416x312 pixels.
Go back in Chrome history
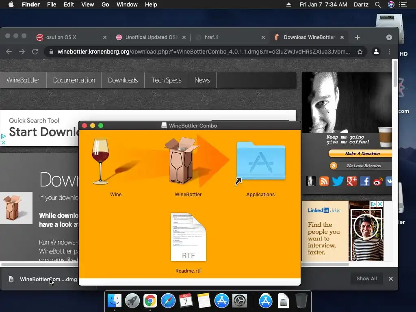[x=9, y=52]
